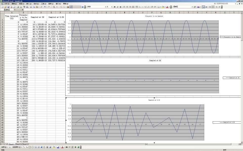Expand the chart objects dropdown list
Image resolution: width=243 pixels, height=151 pixels.
click(192, 7)
